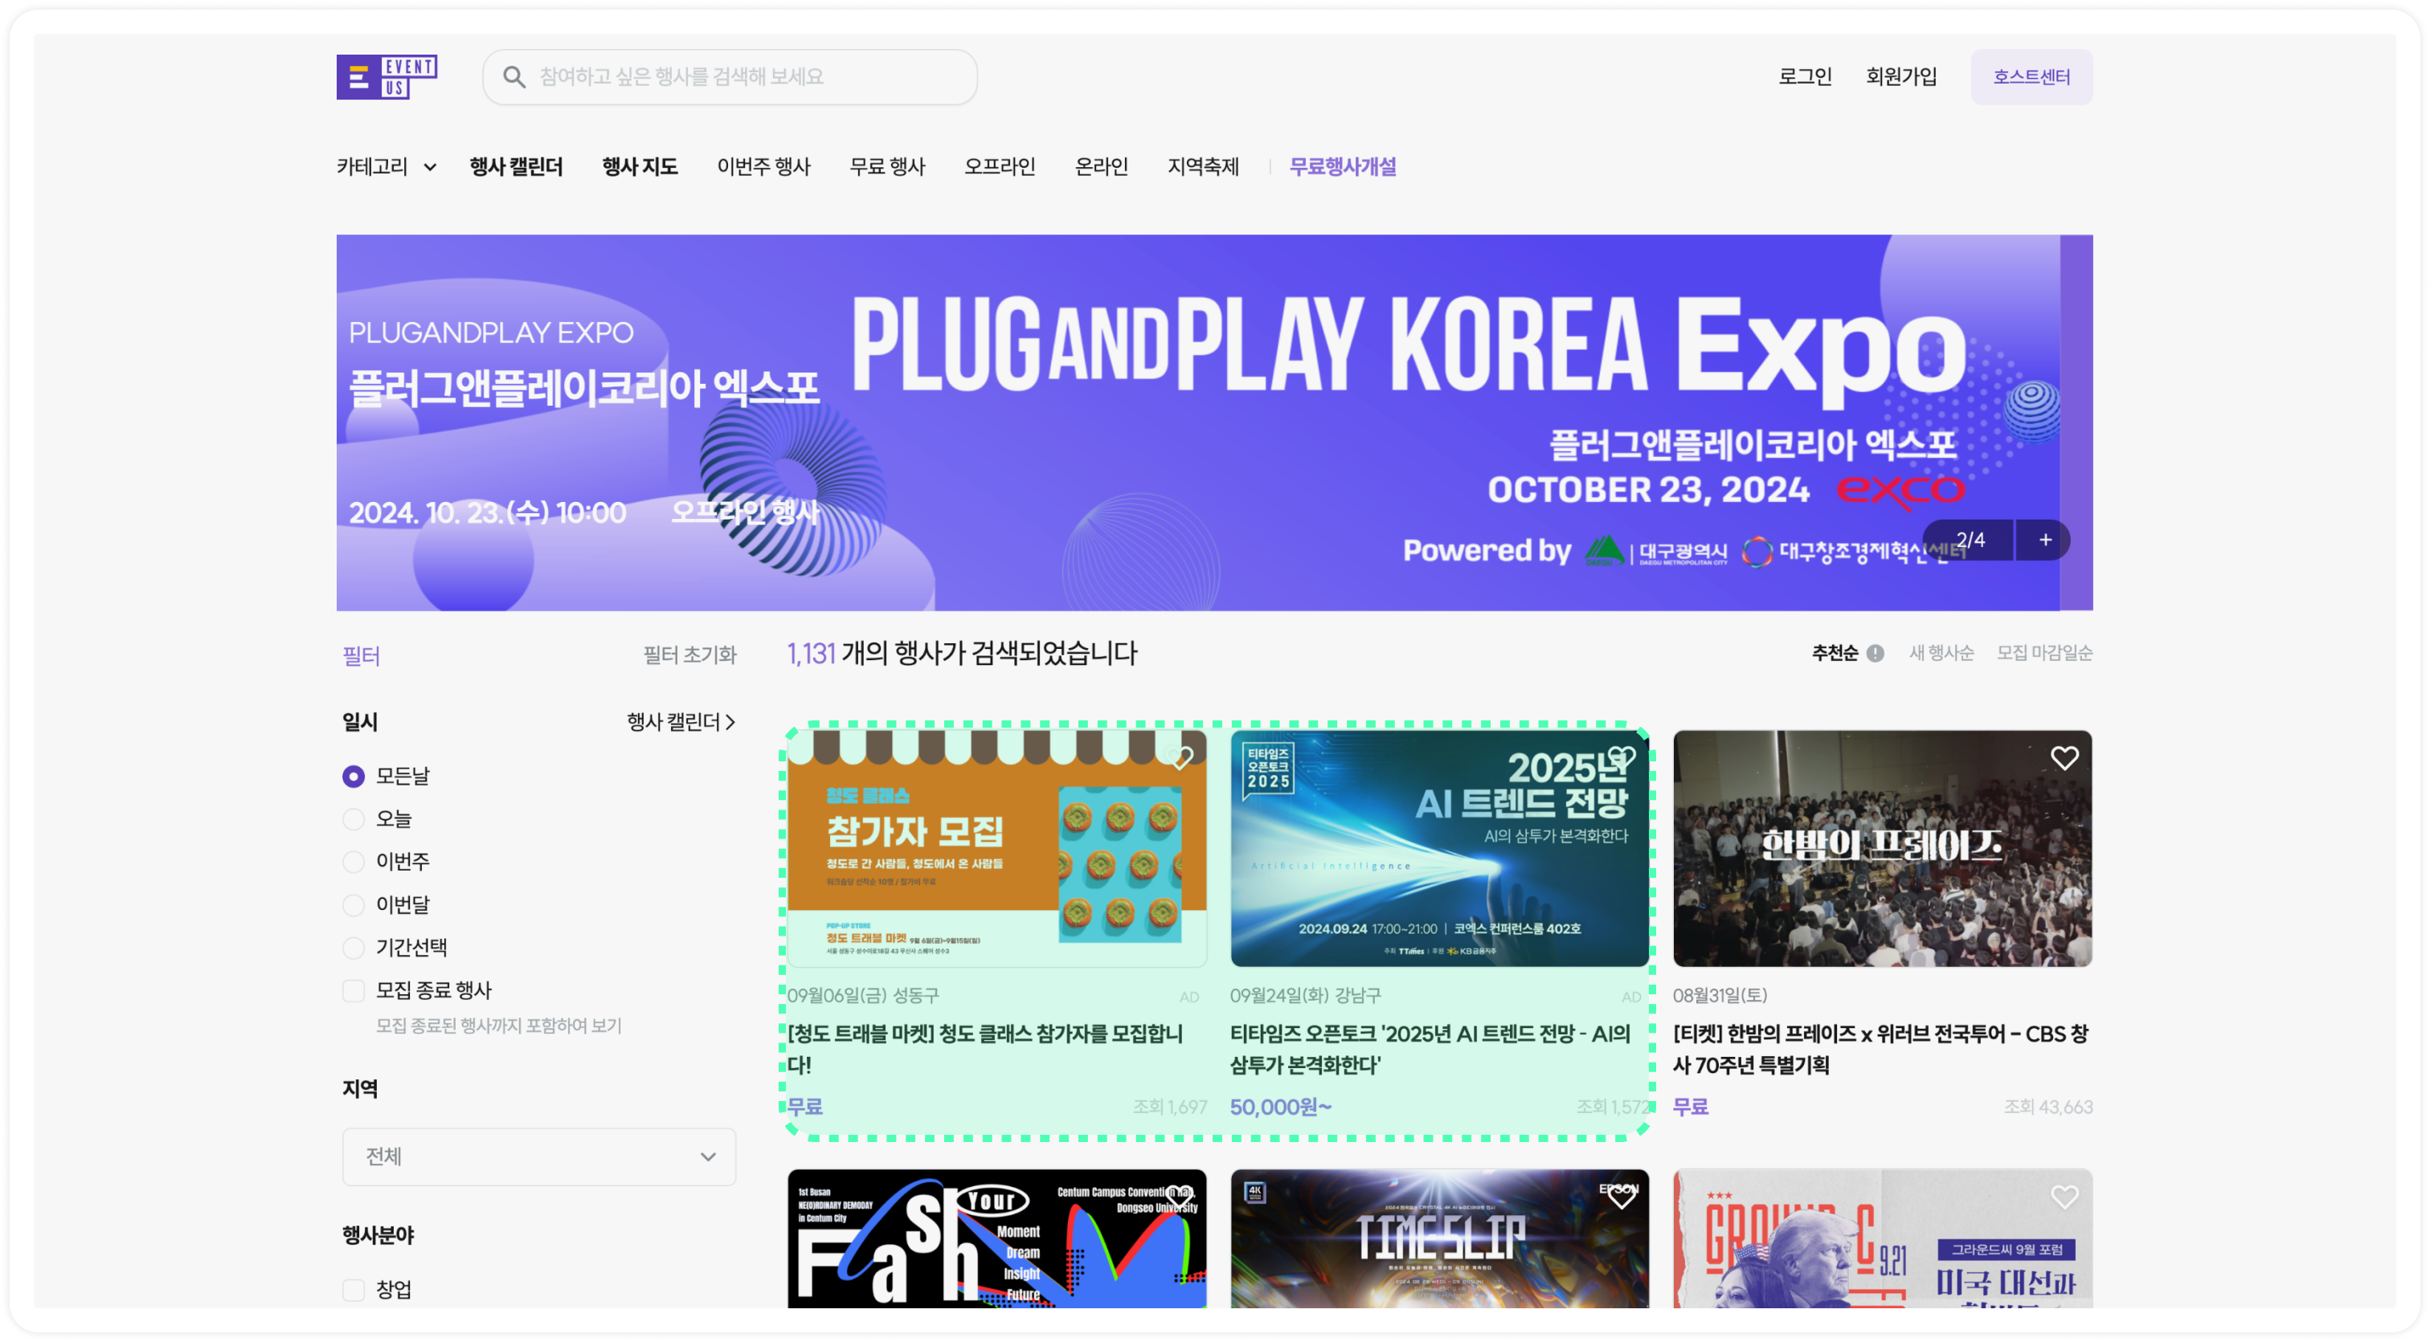2430x1342 pixels.
Task: Select the 모든날 radio option
Action: [354, 776]
